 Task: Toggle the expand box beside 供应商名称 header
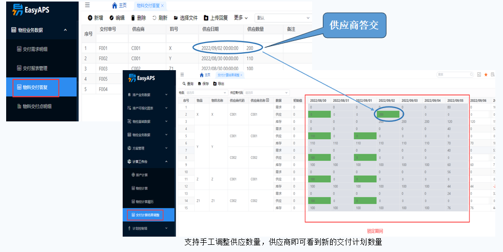pos(267,100)
